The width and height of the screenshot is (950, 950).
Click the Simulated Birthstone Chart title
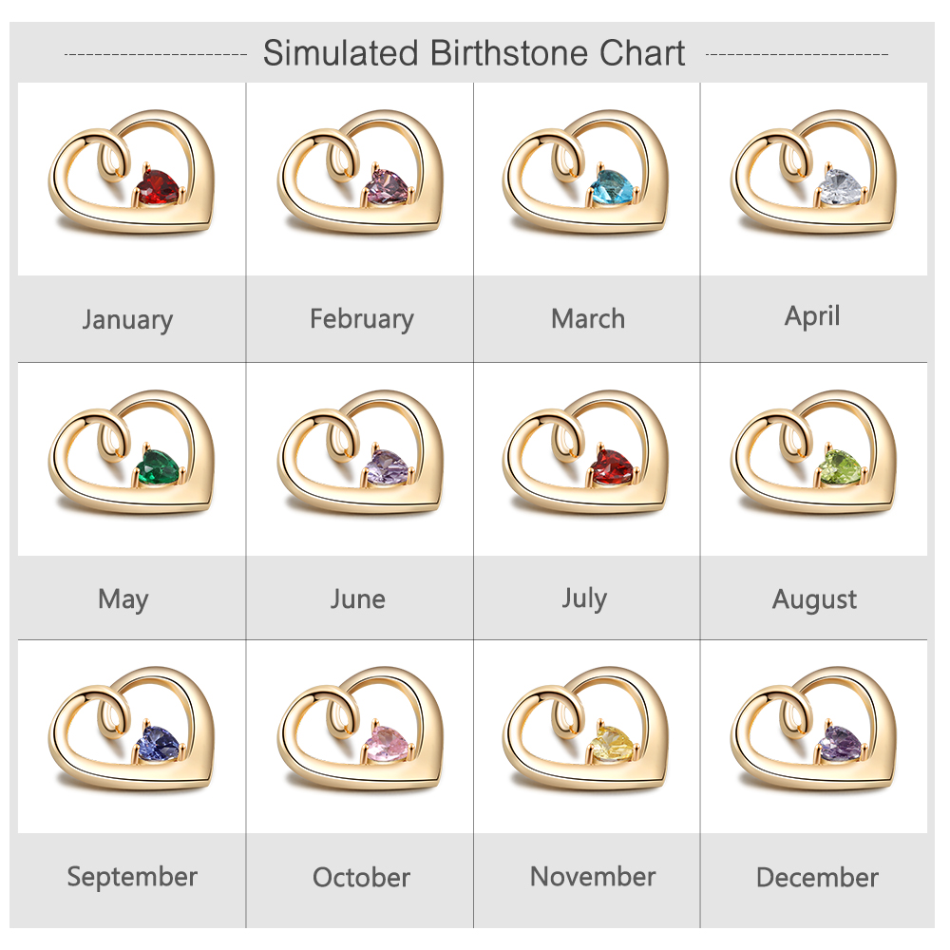474,52
